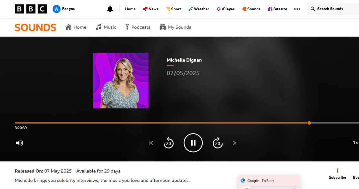Open Bitesize in top navigation
The height and width of the screenshot is (189, 359).
(277, 9)
